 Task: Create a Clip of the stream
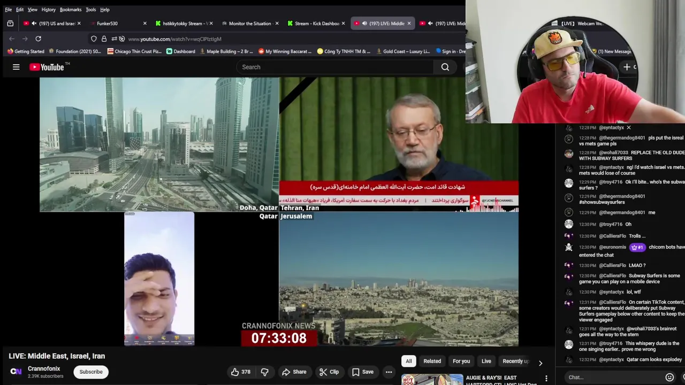click(329, 372)
